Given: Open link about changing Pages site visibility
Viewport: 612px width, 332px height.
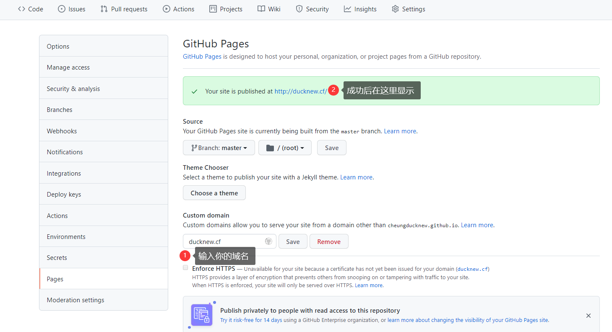Looking at the screenshot, I should 468,320.
